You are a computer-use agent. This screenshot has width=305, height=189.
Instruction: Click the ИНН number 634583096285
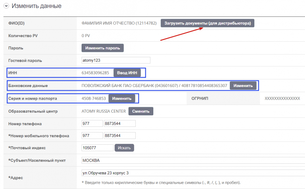pyautogui.click(x=95, y=73)
